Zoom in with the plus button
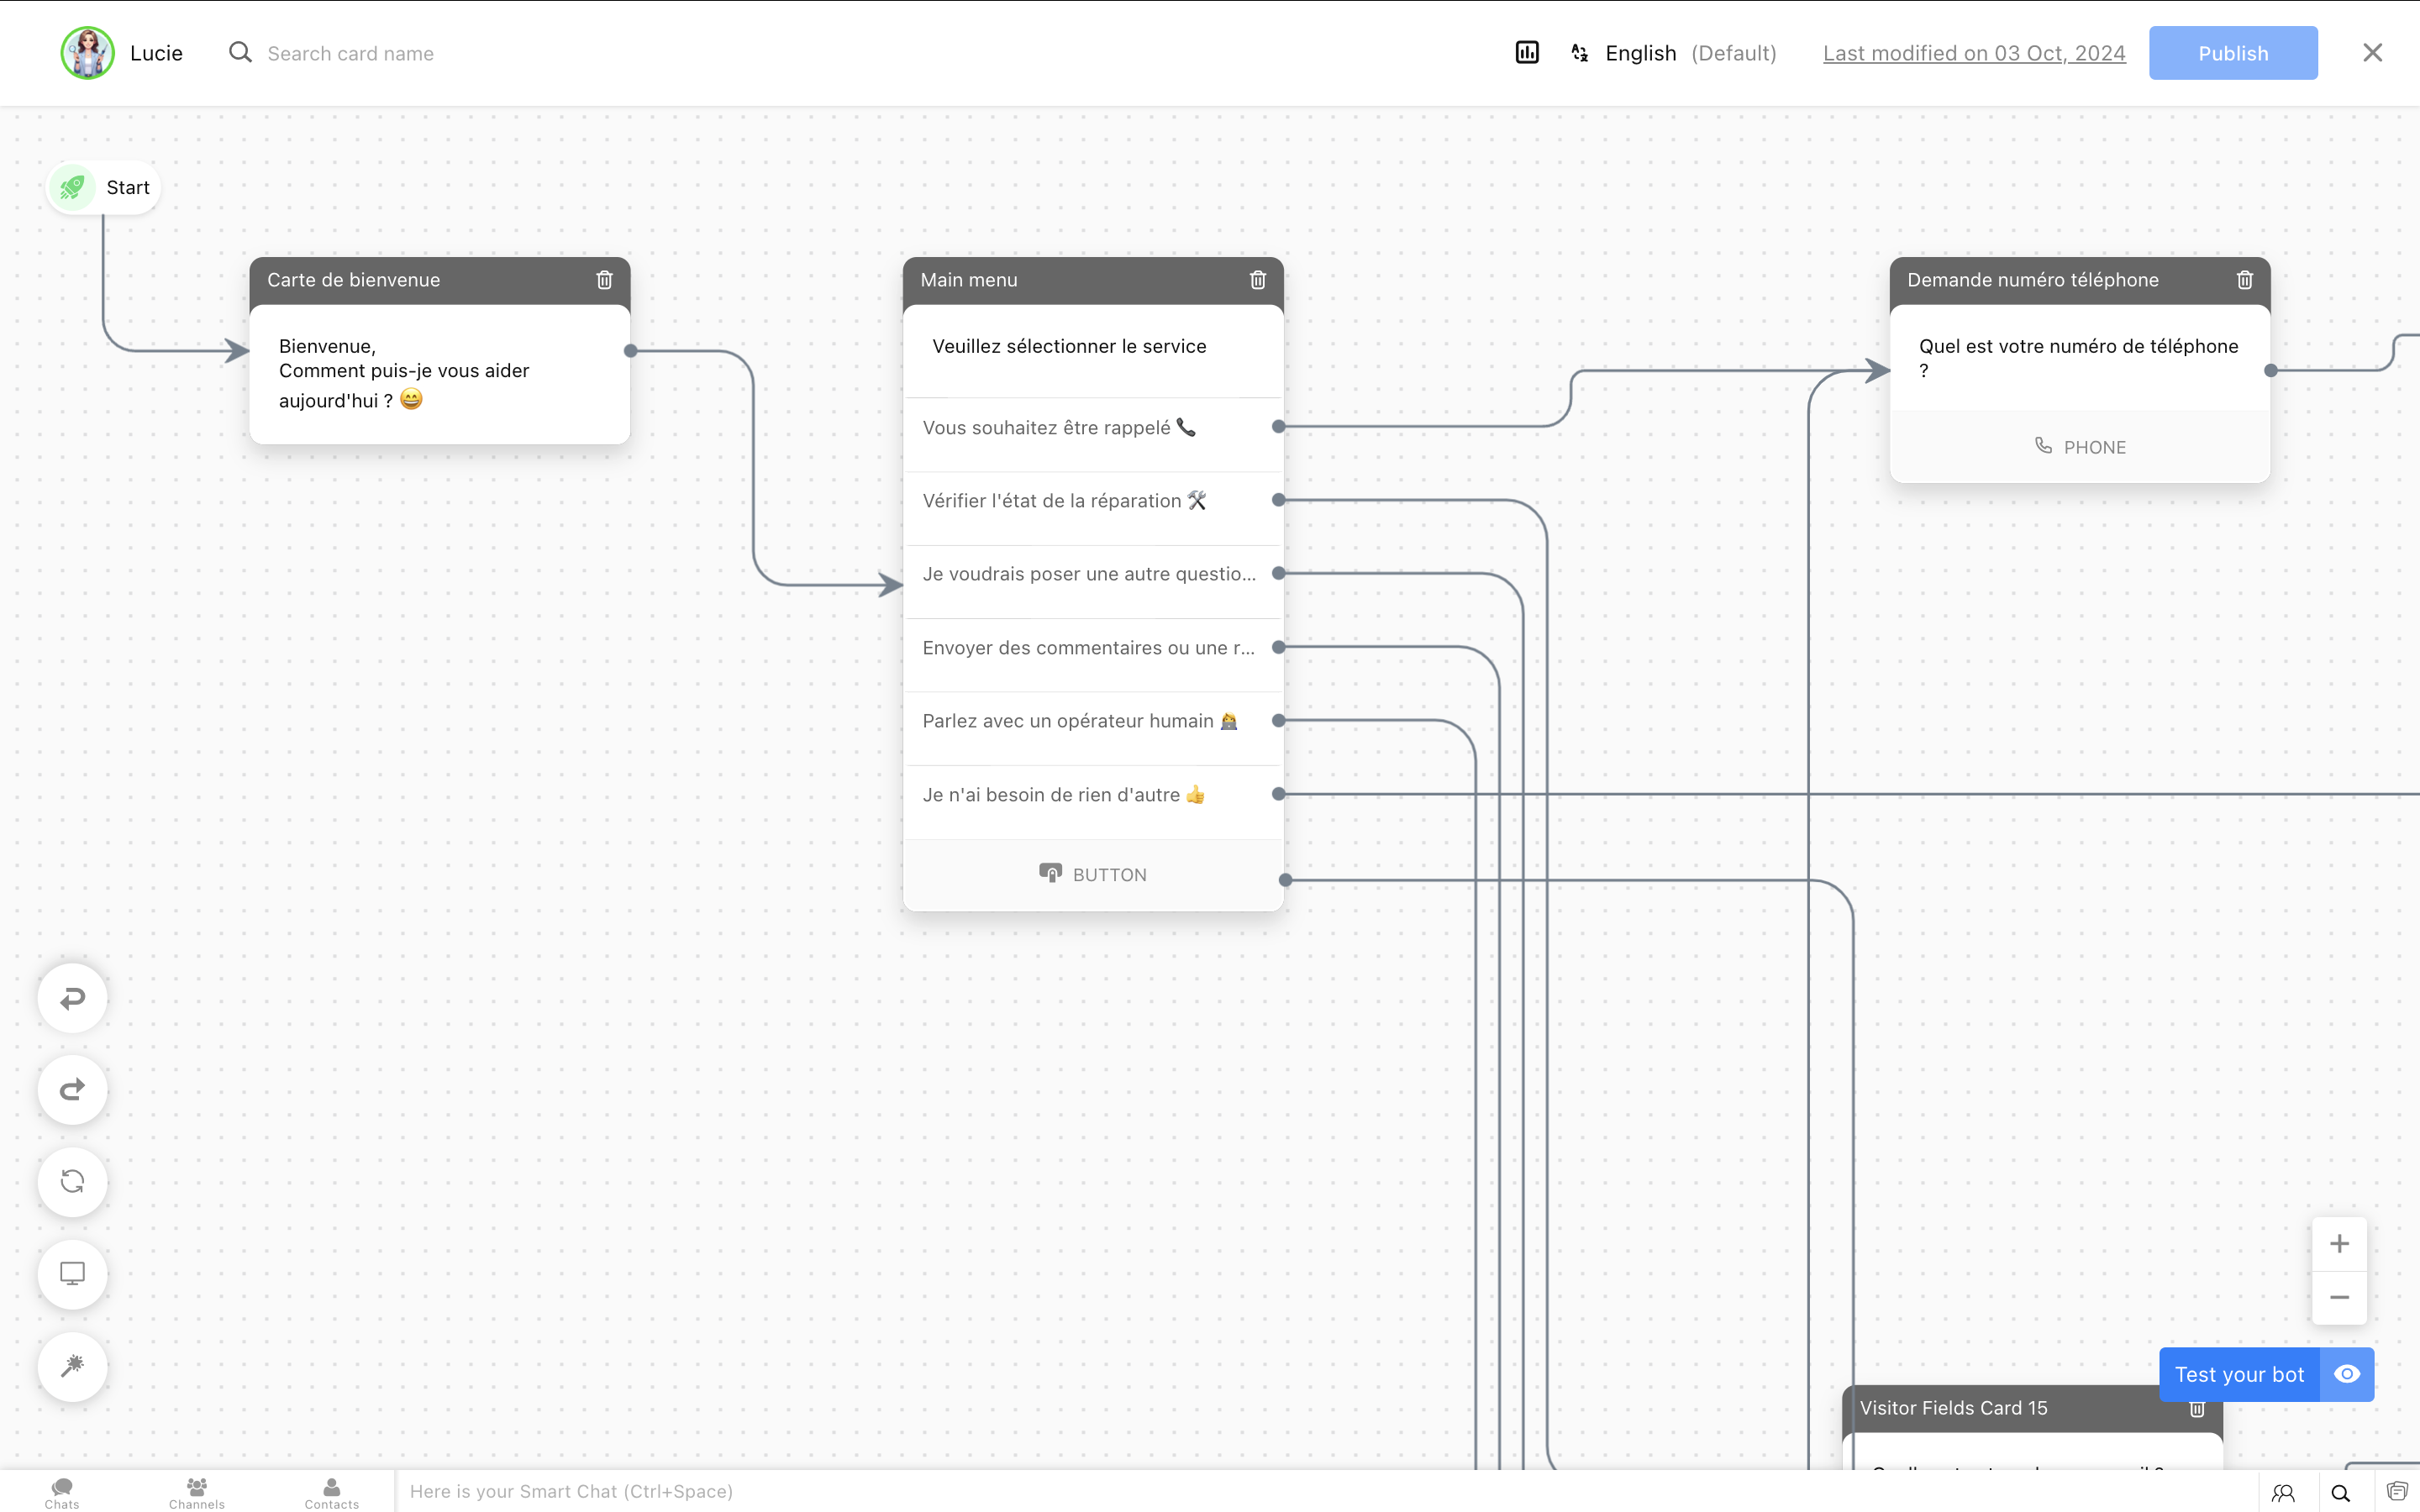The height and width of the screenshot is (1512, 2420). (2338, 1244)
